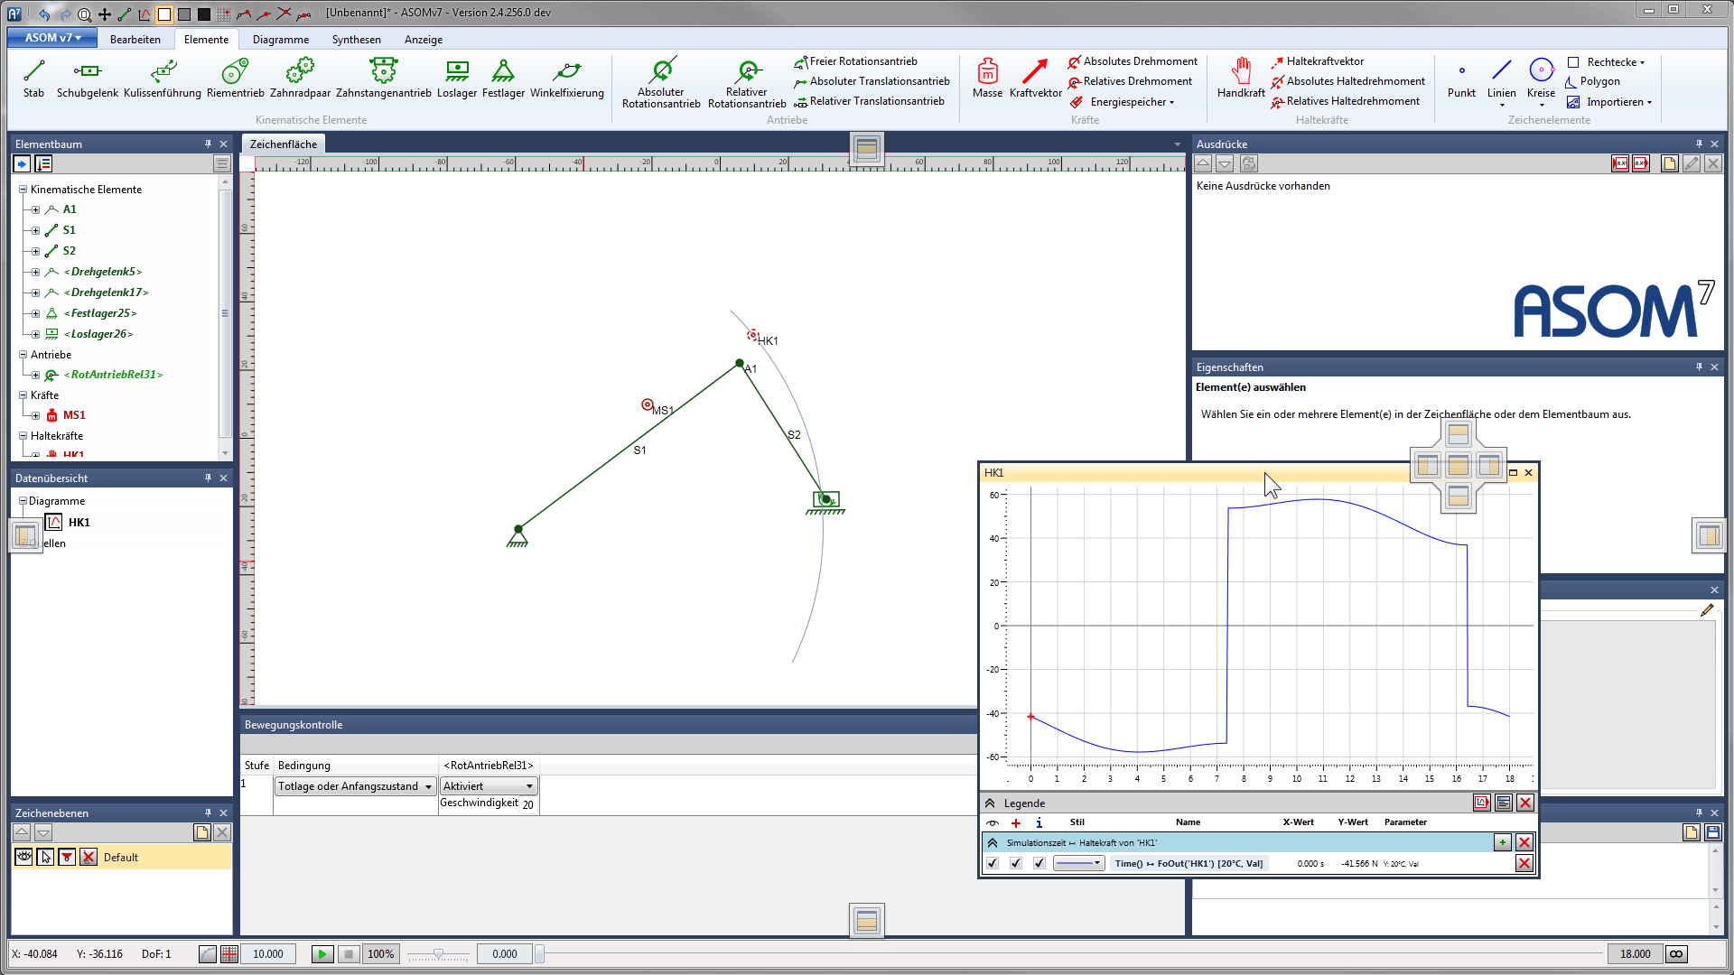Viewport: 1734px width, 975px height.
Task: Add a Masse force element
Action: (x=987, y=79)
